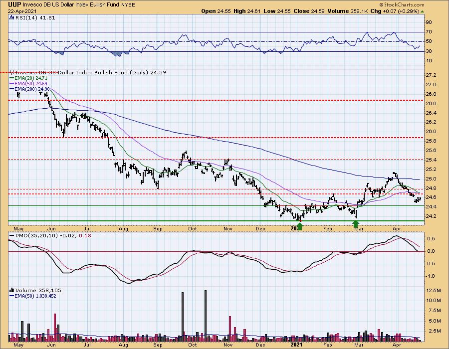This screenshot has height=349, width=449.
Task: Click the RSI(14) 41.81 label
Action: (x=35, y=17)
